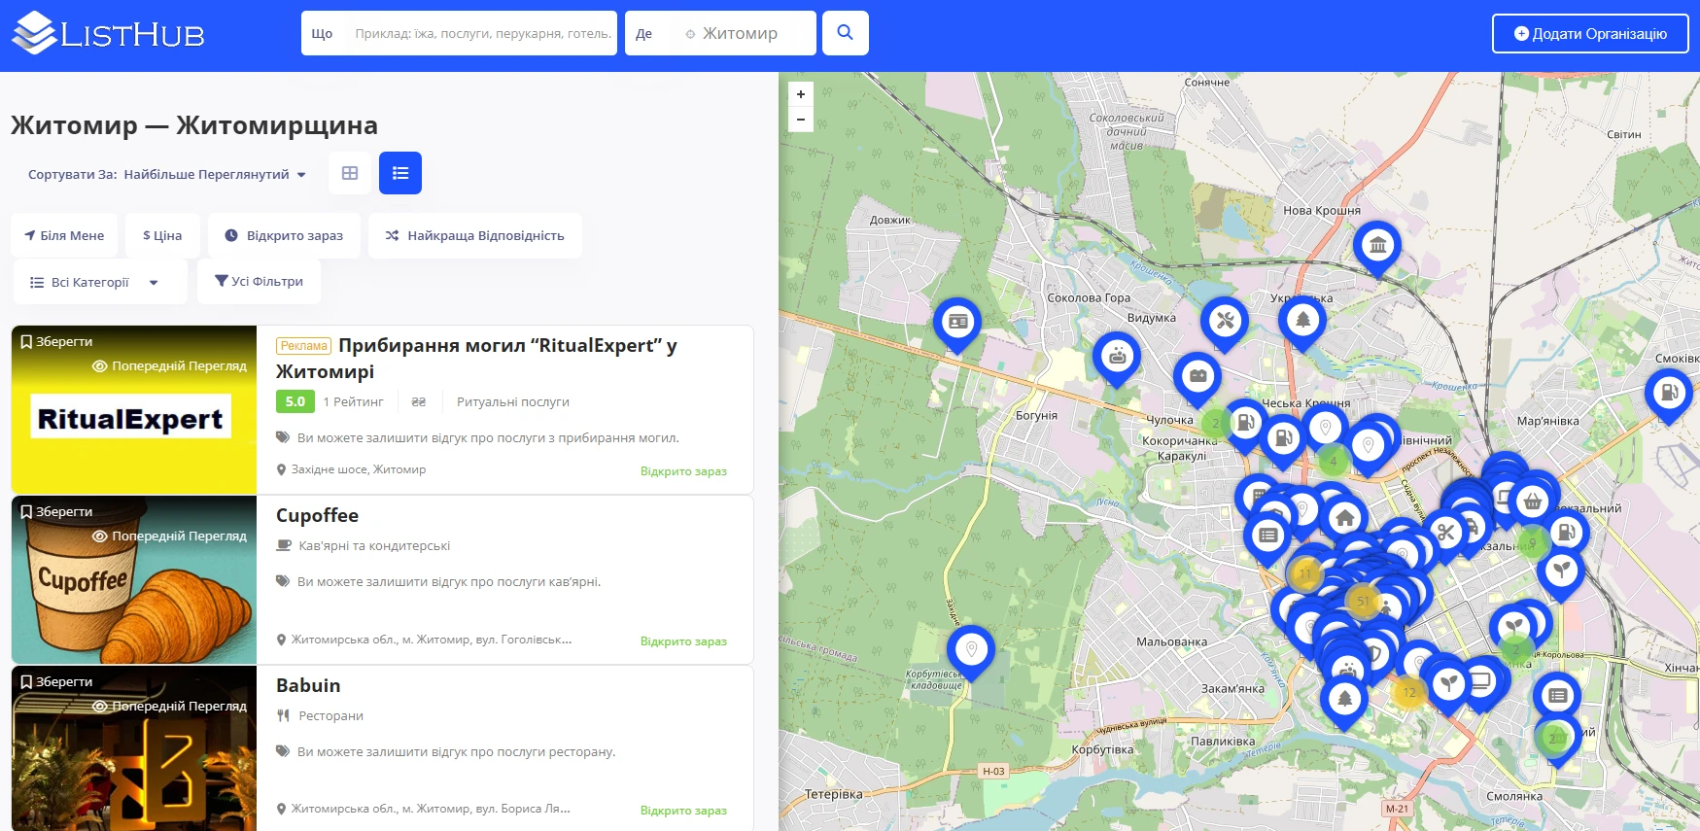Screen dimensions: 1700x831
Task: Open Ресторани category link
Action: 330,716
